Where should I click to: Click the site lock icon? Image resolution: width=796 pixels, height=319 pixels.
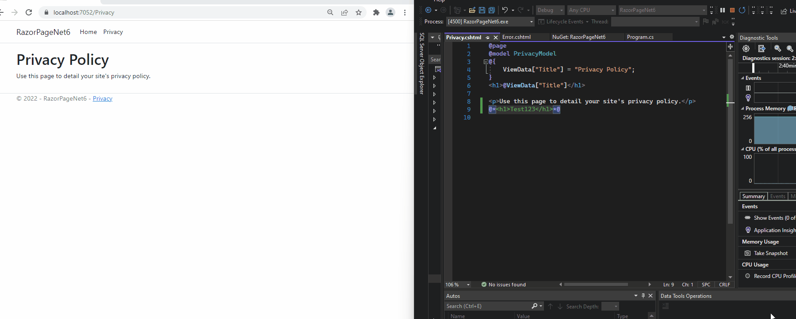[46, 12]
